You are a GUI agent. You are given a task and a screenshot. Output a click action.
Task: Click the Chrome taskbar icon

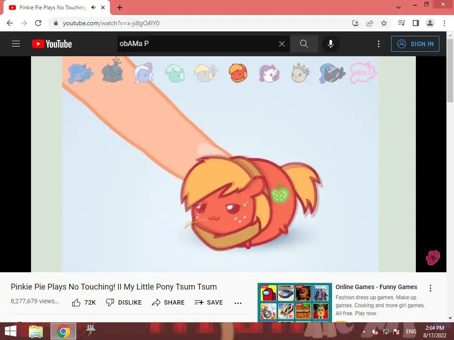(63, 331)
